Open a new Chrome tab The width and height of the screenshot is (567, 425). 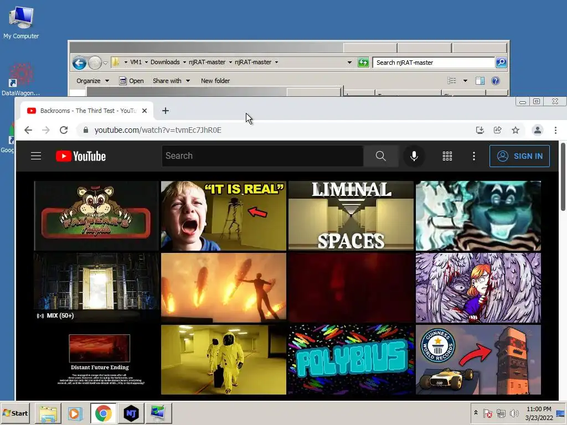tap(165, 111)
